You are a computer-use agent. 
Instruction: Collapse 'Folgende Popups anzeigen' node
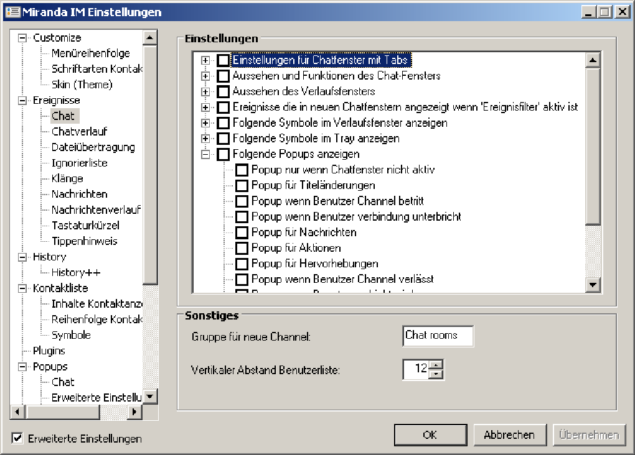205,154
